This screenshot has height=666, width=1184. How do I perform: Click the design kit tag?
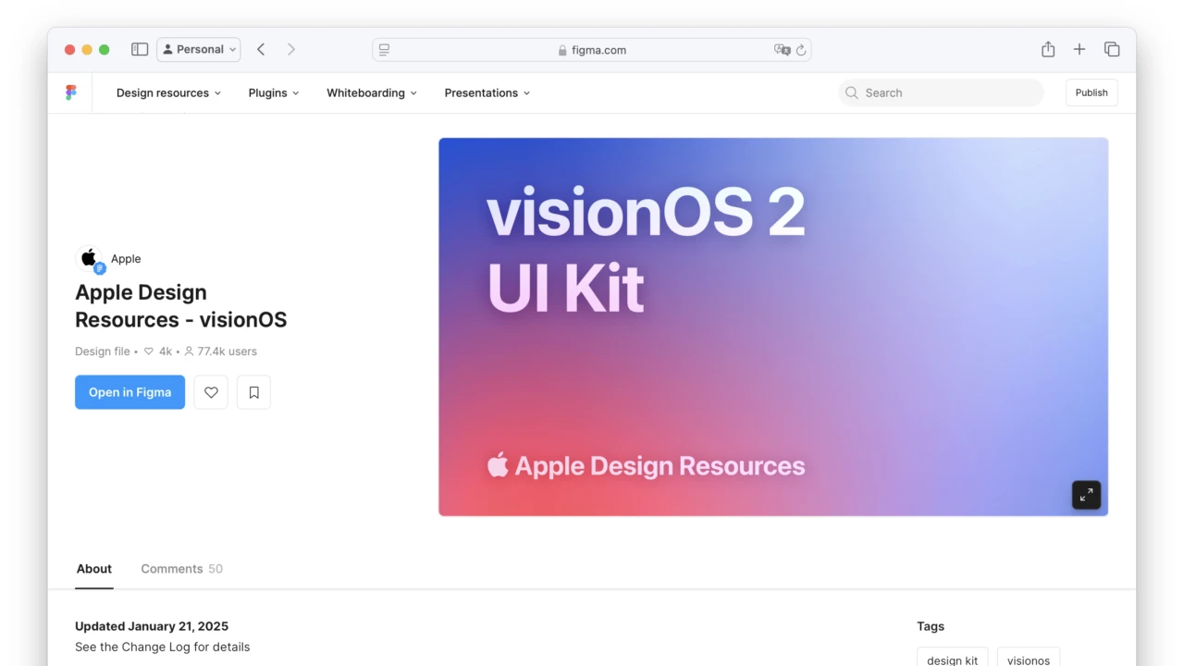coord(953,660)
